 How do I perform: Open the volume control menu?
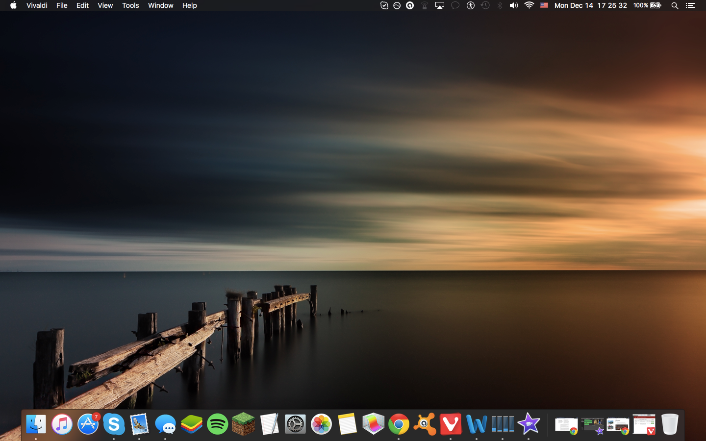click(x=514, y=5)
